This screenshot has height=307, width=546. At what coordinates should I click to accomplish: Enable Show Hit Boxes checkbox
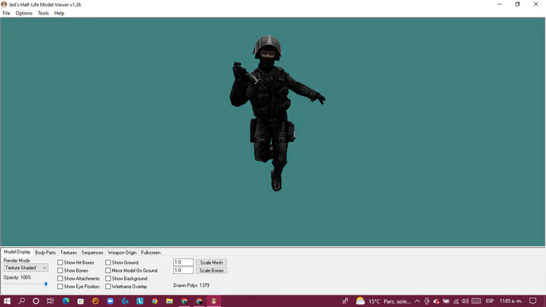tap(60, 263)
